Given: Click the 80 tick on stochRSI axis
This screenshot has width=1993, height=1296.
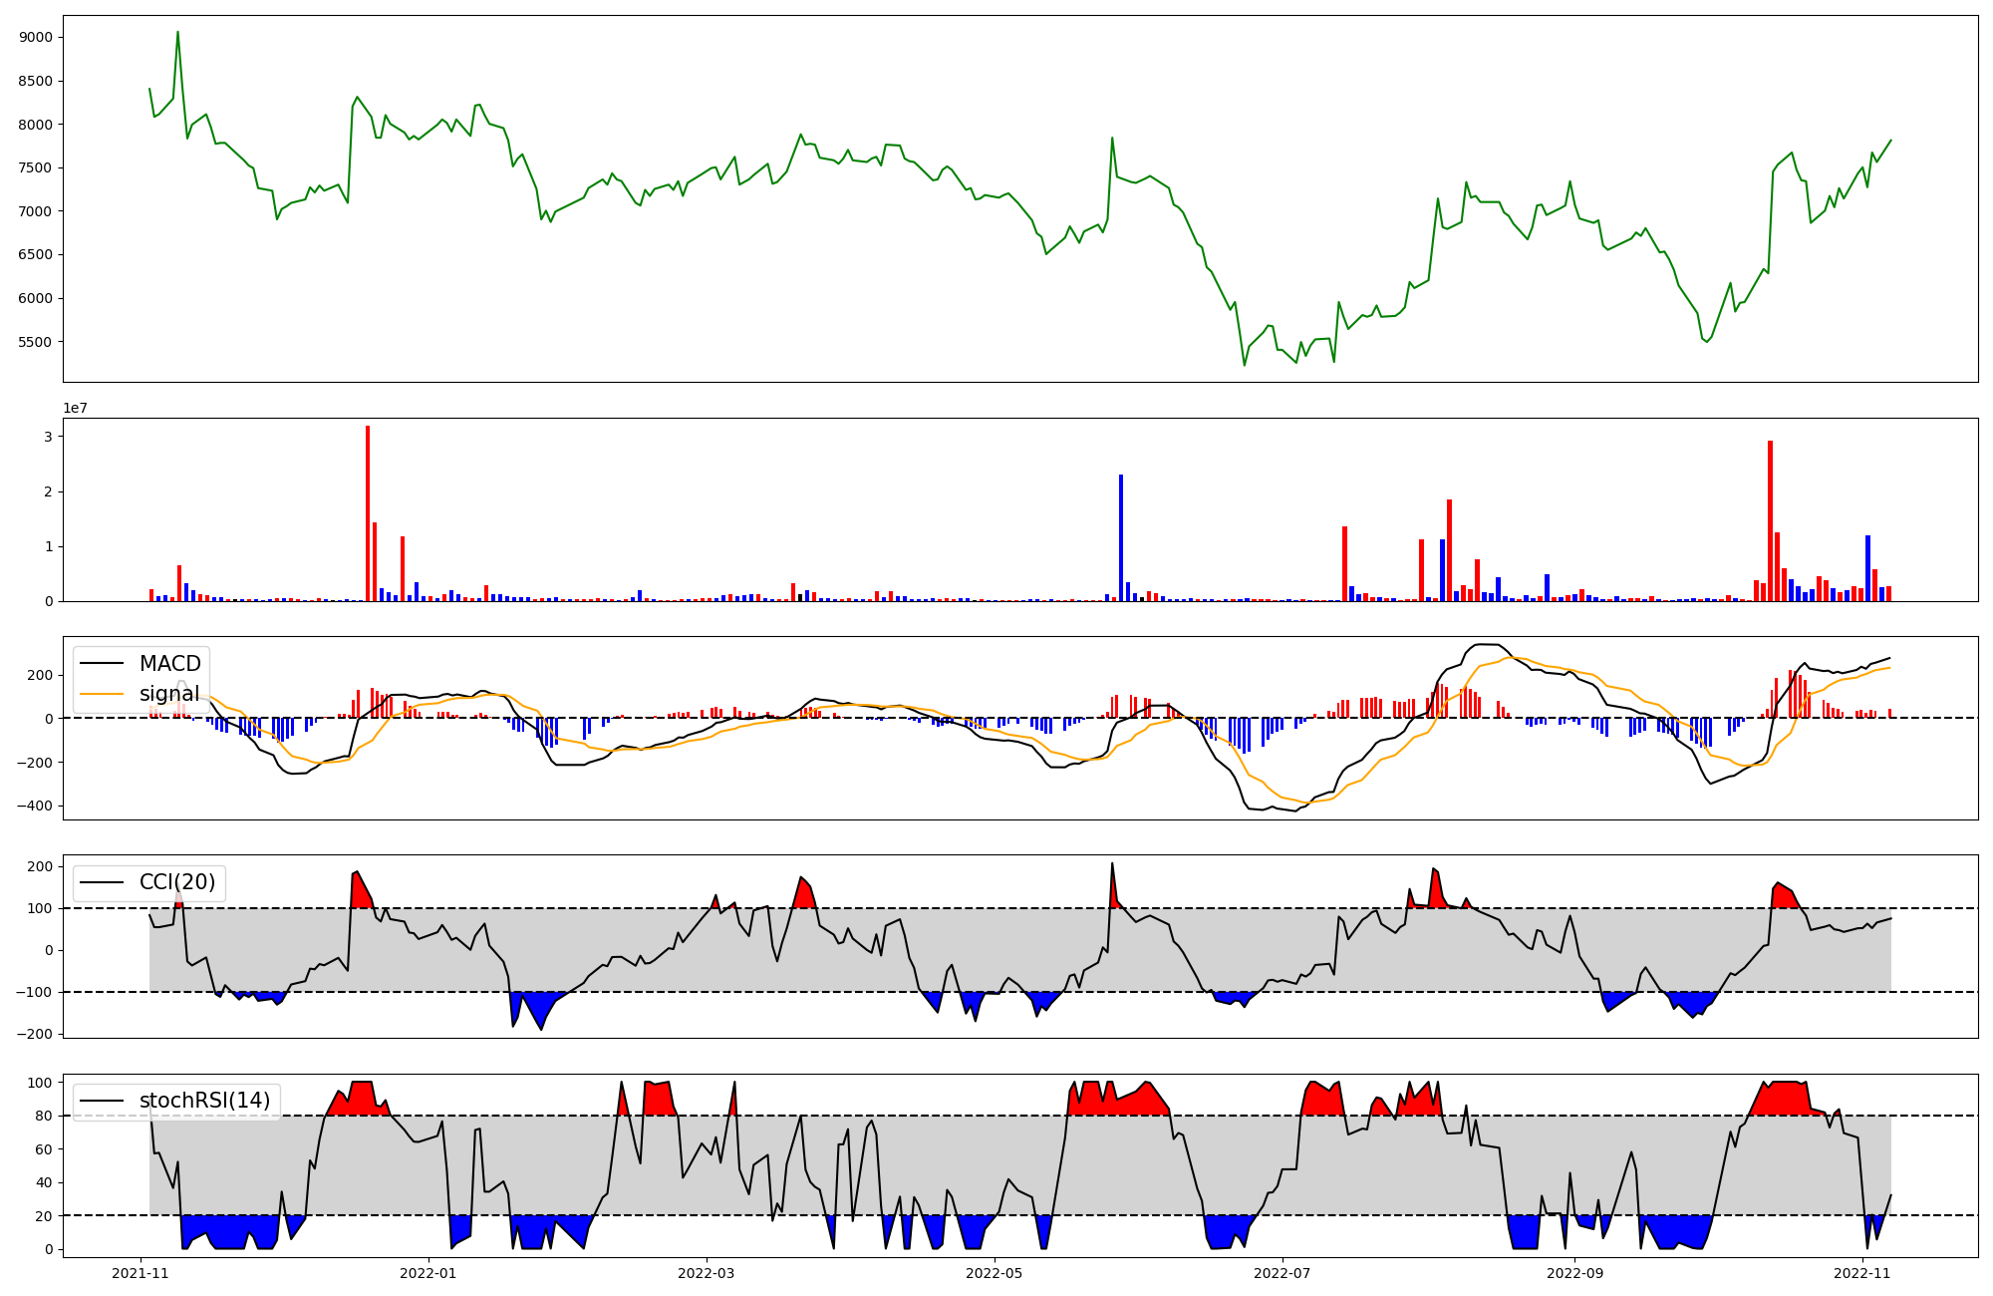Looking at the screenshot, I should pyautogui.click(x=45, y=1116).
